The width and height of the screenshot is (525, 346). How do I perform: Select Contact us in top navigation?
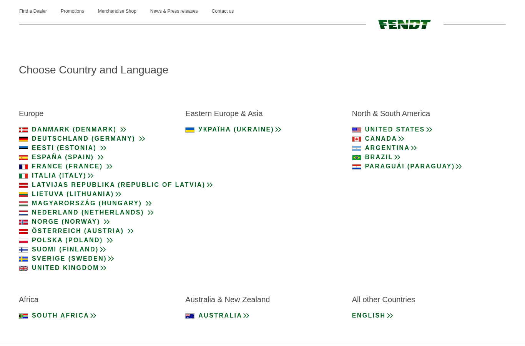click(223, 11)
